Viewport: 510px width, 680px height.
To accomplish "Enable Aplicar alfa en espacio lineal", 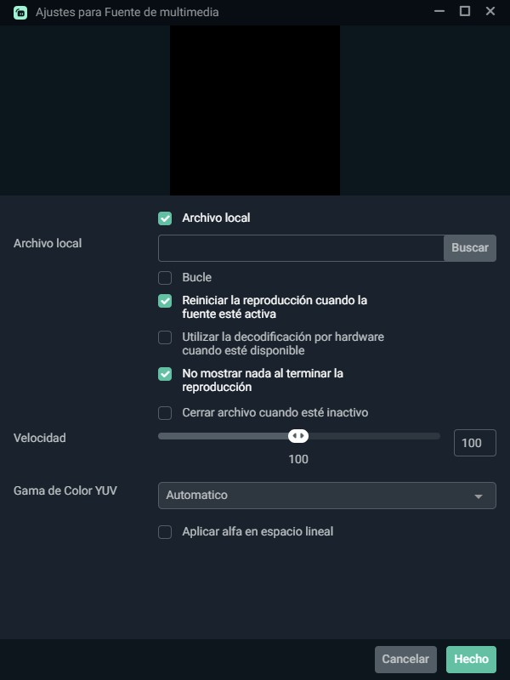I will 165,532.
